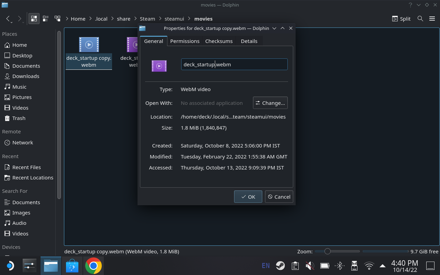Open the Dolphin hamburger menu

point(433,18)
